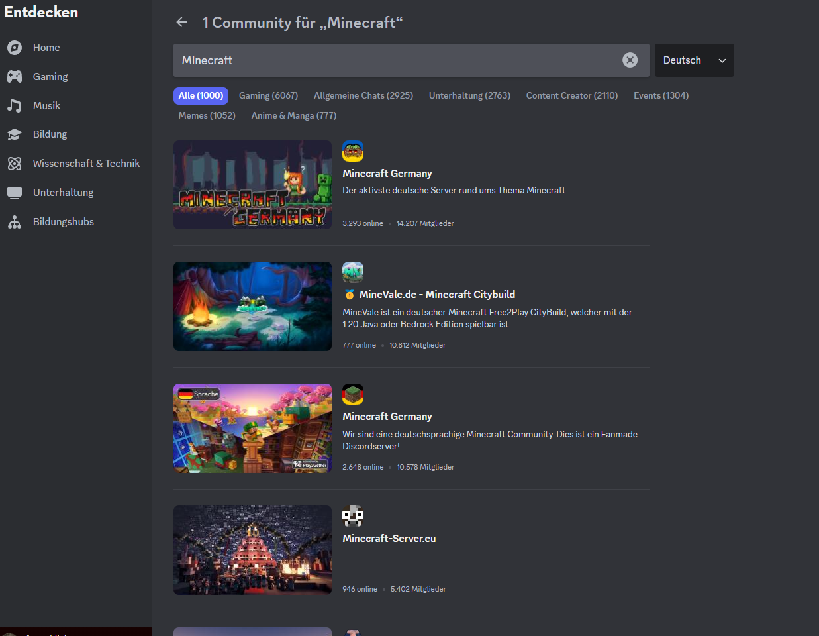Click the "2.648 online" count
Viewport: 819px width, 636px height.
click(363, 468)
